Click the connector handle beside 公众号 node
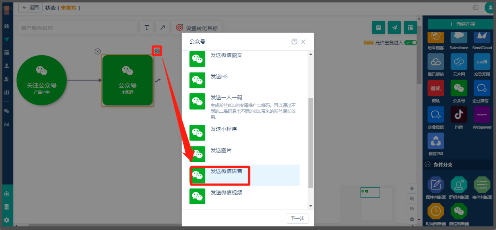Screen dimensions: 496x230 pos(158,81)
